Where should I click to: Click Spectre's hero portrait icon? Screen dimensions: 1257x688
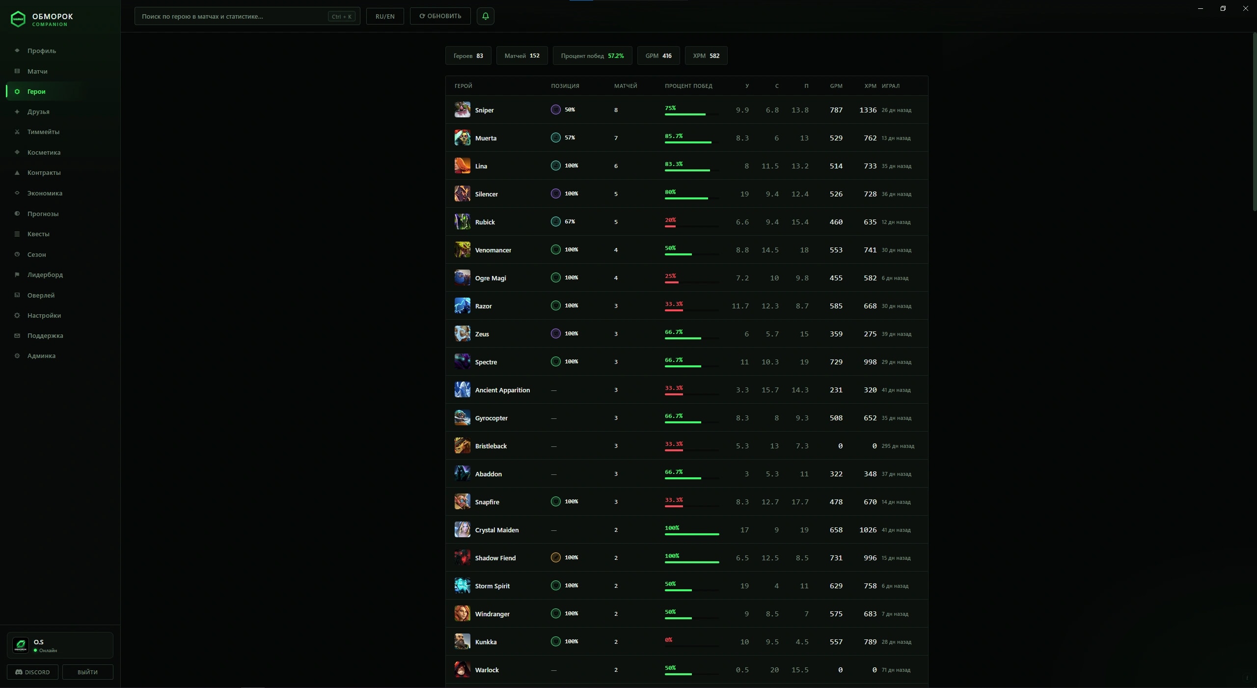point(462,361)
